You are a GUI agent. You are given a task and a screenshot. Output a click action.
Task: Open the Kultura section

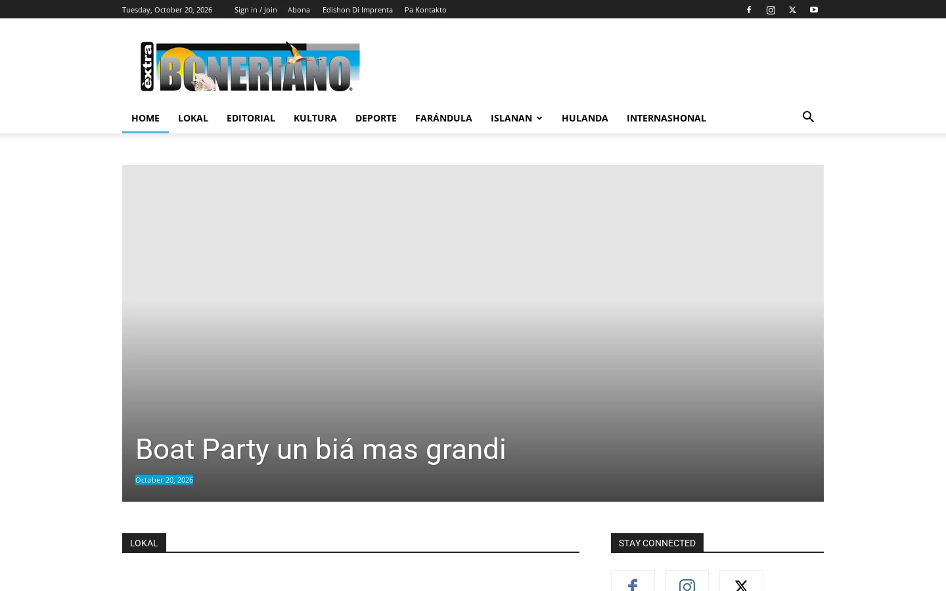(x=315, y=118)
